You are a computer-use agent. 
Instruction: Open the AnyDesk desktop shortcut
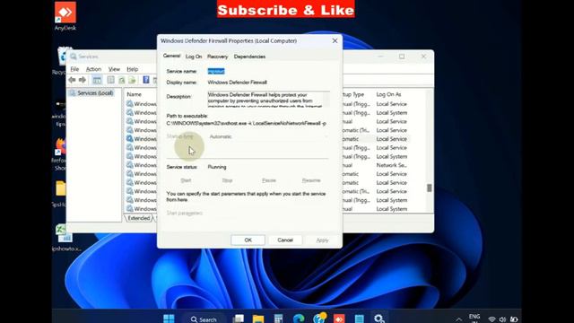(65, 16)
